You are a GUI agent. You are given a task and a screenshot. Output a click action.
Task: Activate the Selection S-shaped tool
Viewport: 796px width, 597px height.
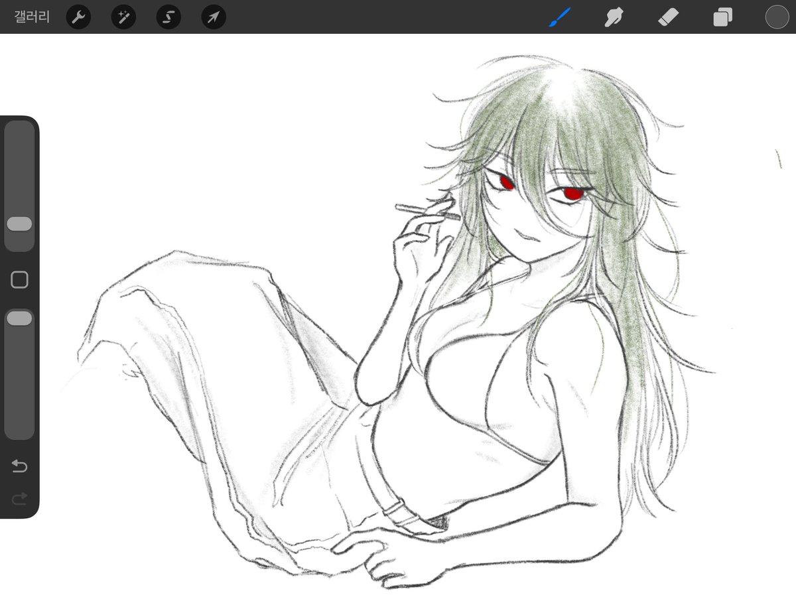168,17
